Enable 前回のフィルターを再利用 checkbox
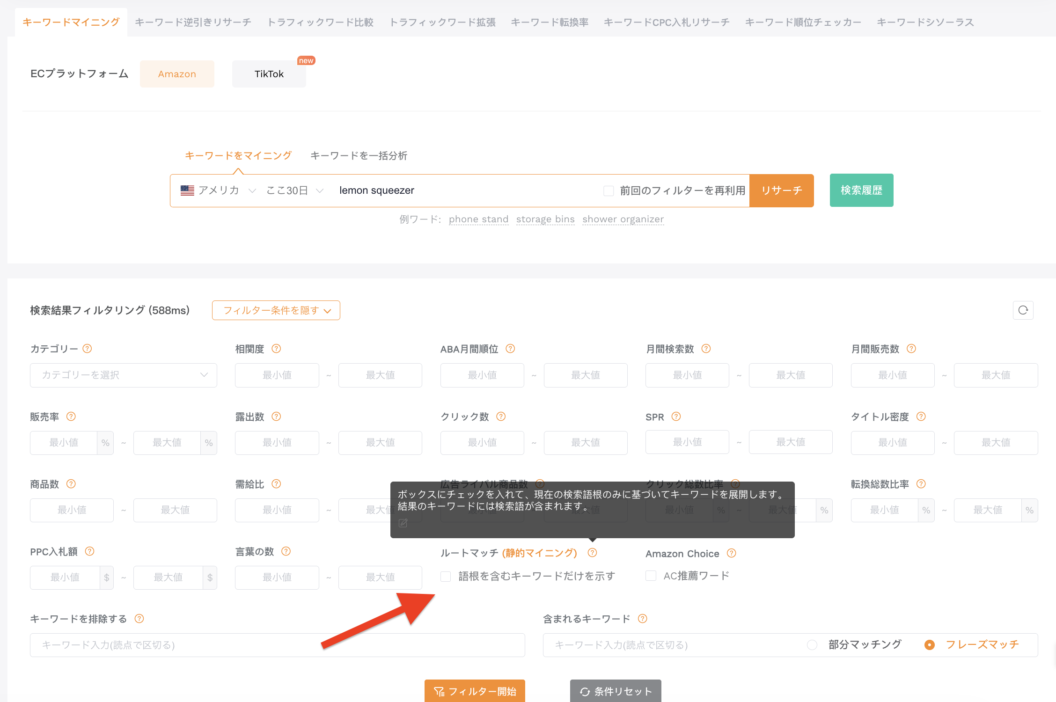 pos(609,190)
